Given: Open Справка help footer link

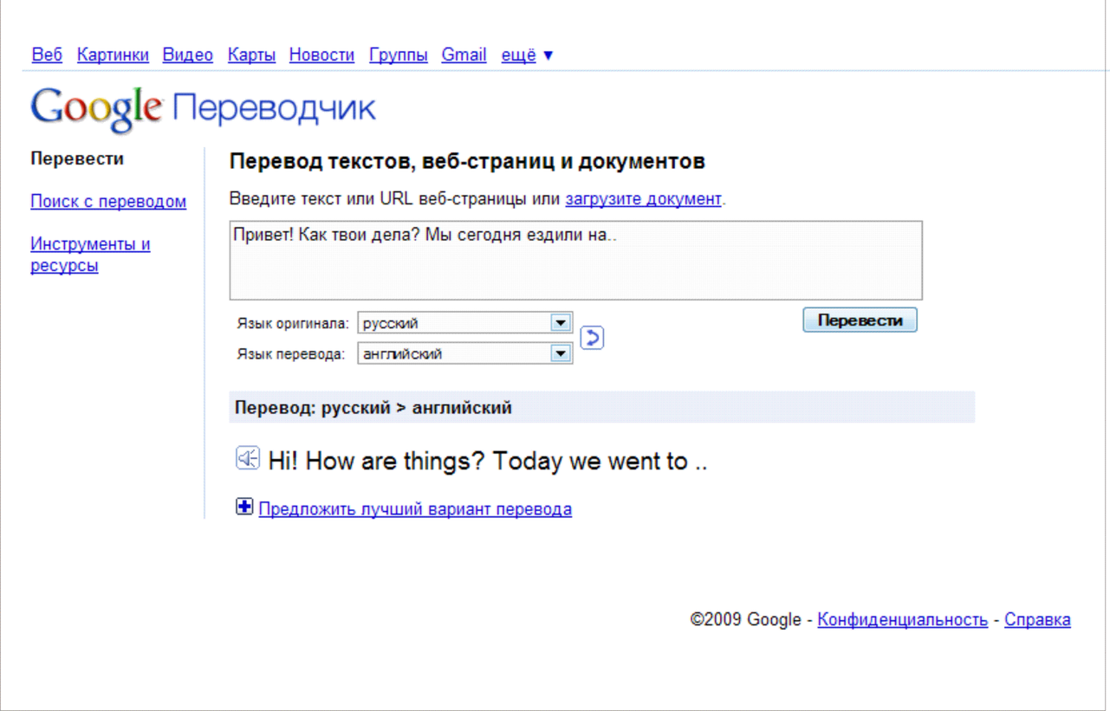Looking at the screenshot, I should [1037, 620].
